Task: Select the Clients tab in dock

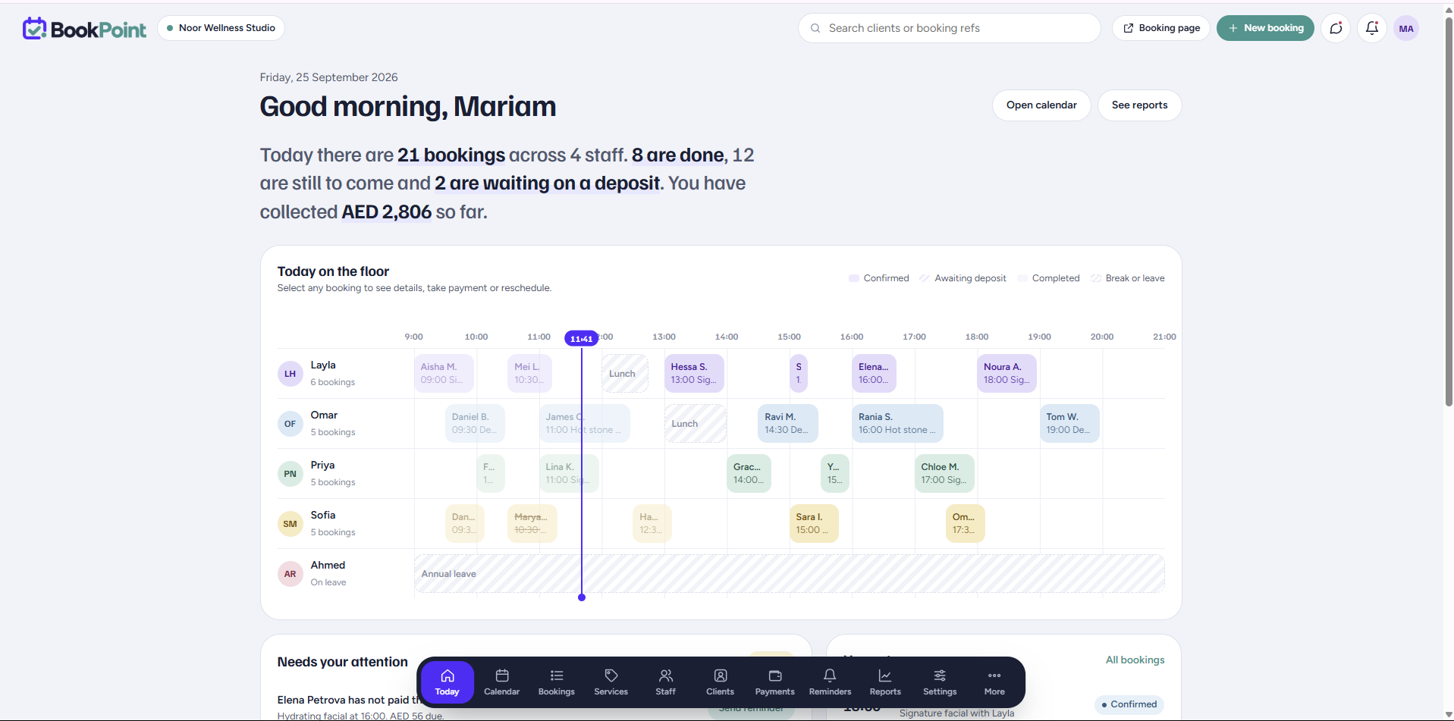Action: 721,682
